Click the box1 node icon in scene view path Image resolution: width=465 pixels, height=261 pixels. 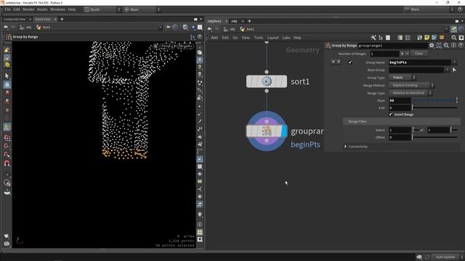(x=39, y=28)
